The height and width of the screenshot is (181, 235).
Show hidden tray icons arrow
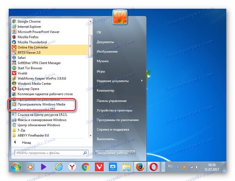(178, 167)
